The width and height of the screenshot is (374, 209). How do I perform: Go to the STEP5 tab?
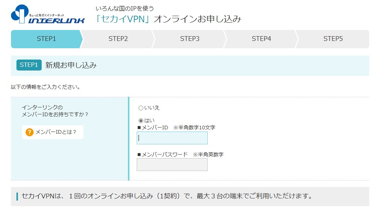point(333,39)
